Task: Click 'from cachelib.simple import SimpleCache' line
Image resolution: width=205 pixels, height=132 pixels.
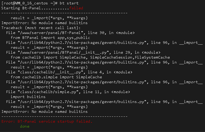Action: (56, 77)
